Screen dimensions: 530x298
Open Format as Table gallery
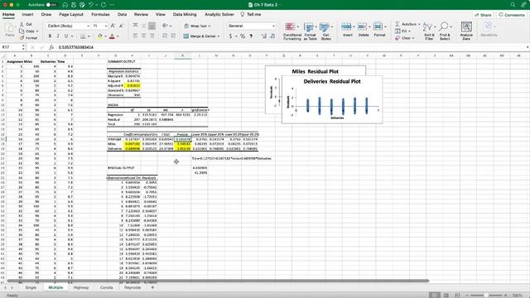click(x=310, y=31)
